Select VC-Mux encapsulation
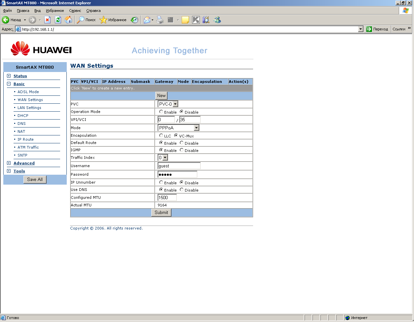The height and width of the screenshot is (322, 414). (x=176, y=136)
